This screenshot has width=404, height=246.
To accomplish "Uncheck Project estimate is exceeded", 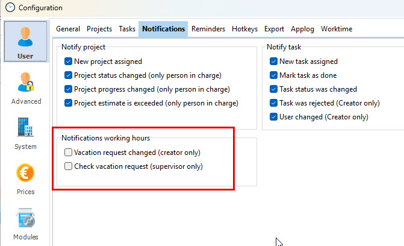I will pyautogui.click(x=69, y=103).
